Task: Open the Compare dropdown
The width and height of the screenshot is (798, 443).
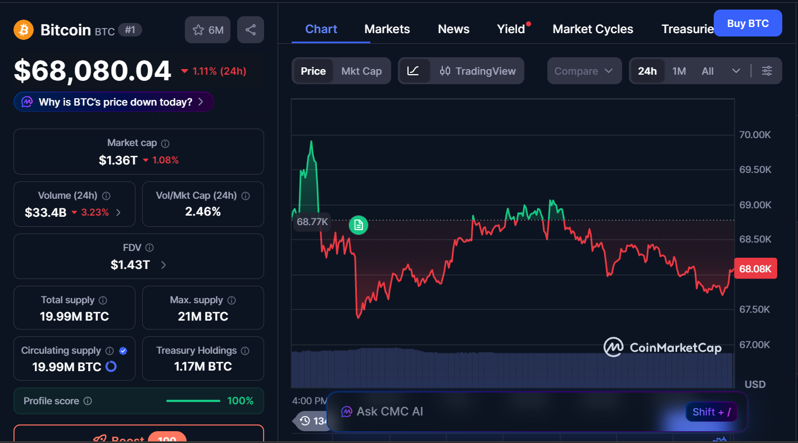Action: (584, 71)
